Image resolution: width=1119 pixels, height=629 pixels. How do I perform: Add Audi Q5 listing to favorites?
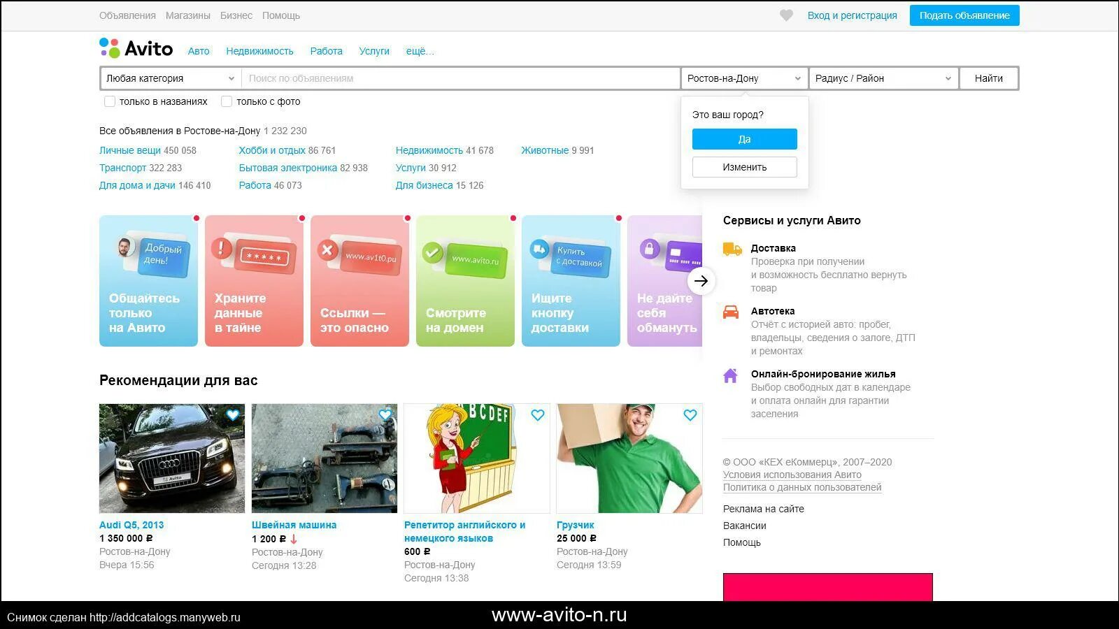[232, 415]
